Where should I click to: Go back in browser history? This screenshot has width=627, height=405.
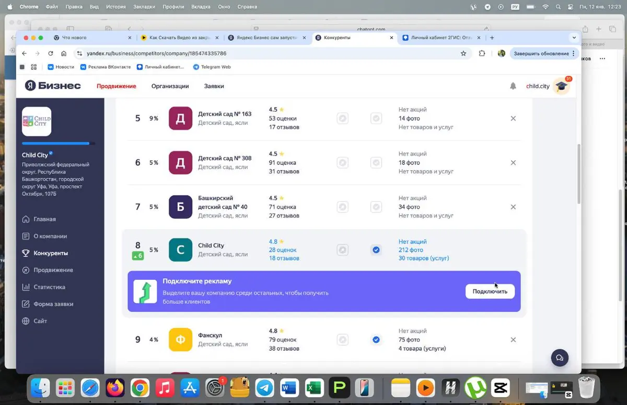point(24,53)
